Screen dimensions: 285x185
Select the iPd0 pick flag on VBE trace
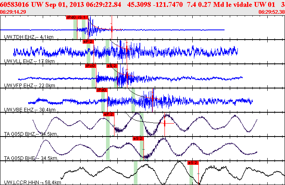click(x=102, y=90)
